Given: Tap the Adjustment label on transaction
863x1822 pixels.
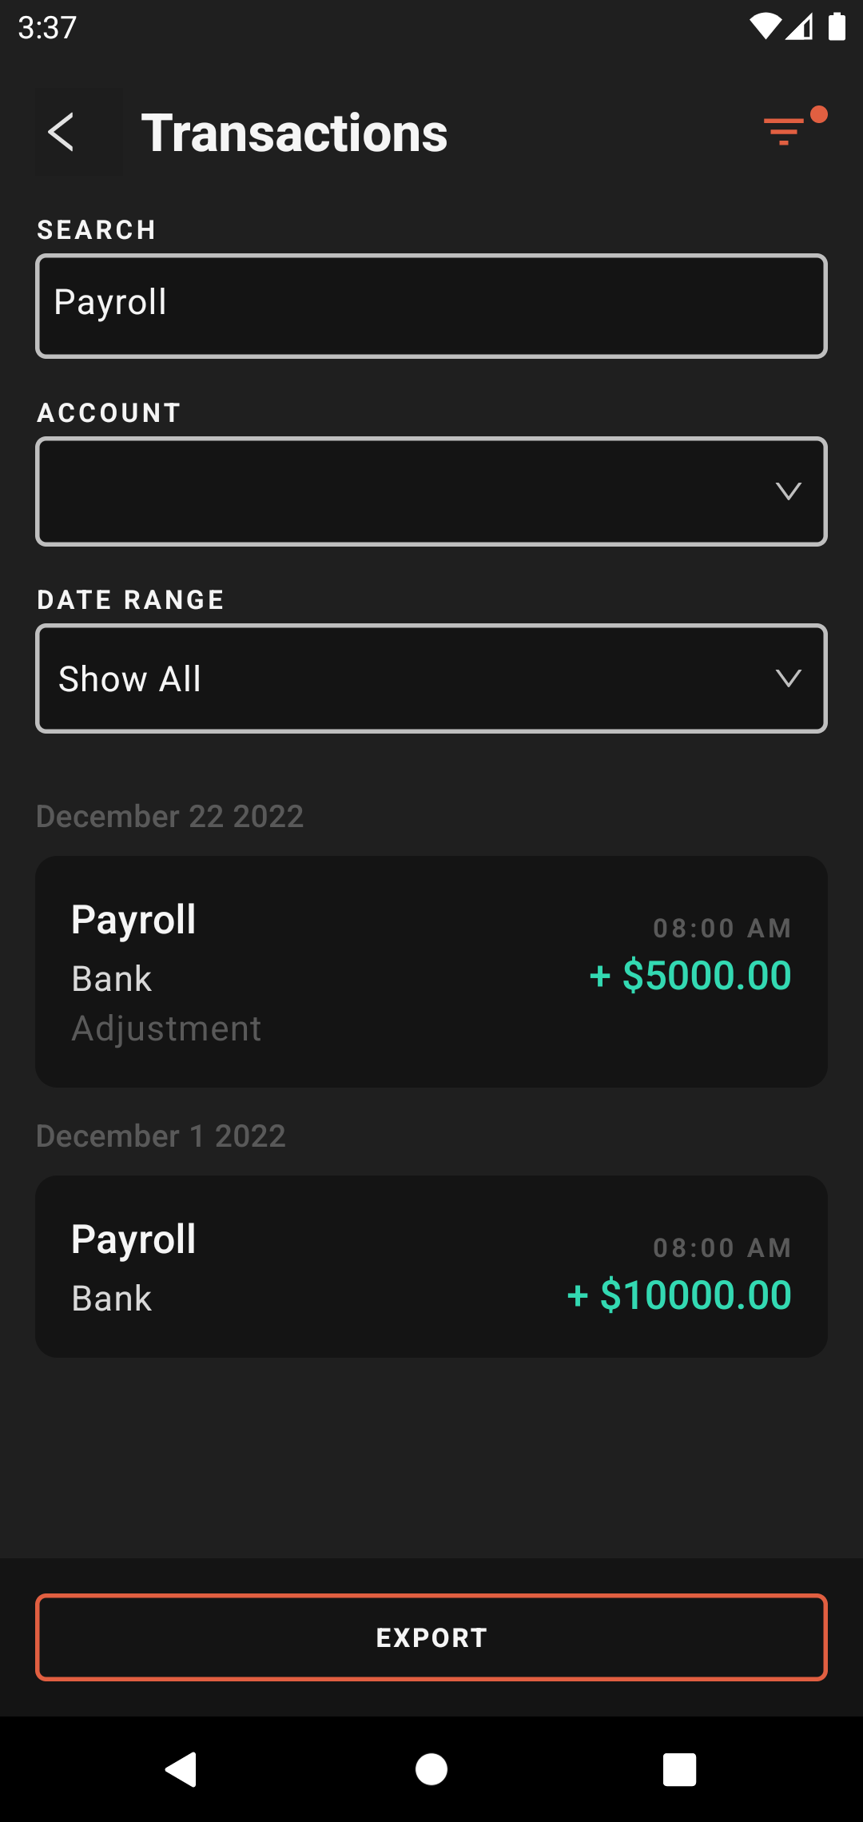Looking at the screenshot, I should click(166, 1028).
